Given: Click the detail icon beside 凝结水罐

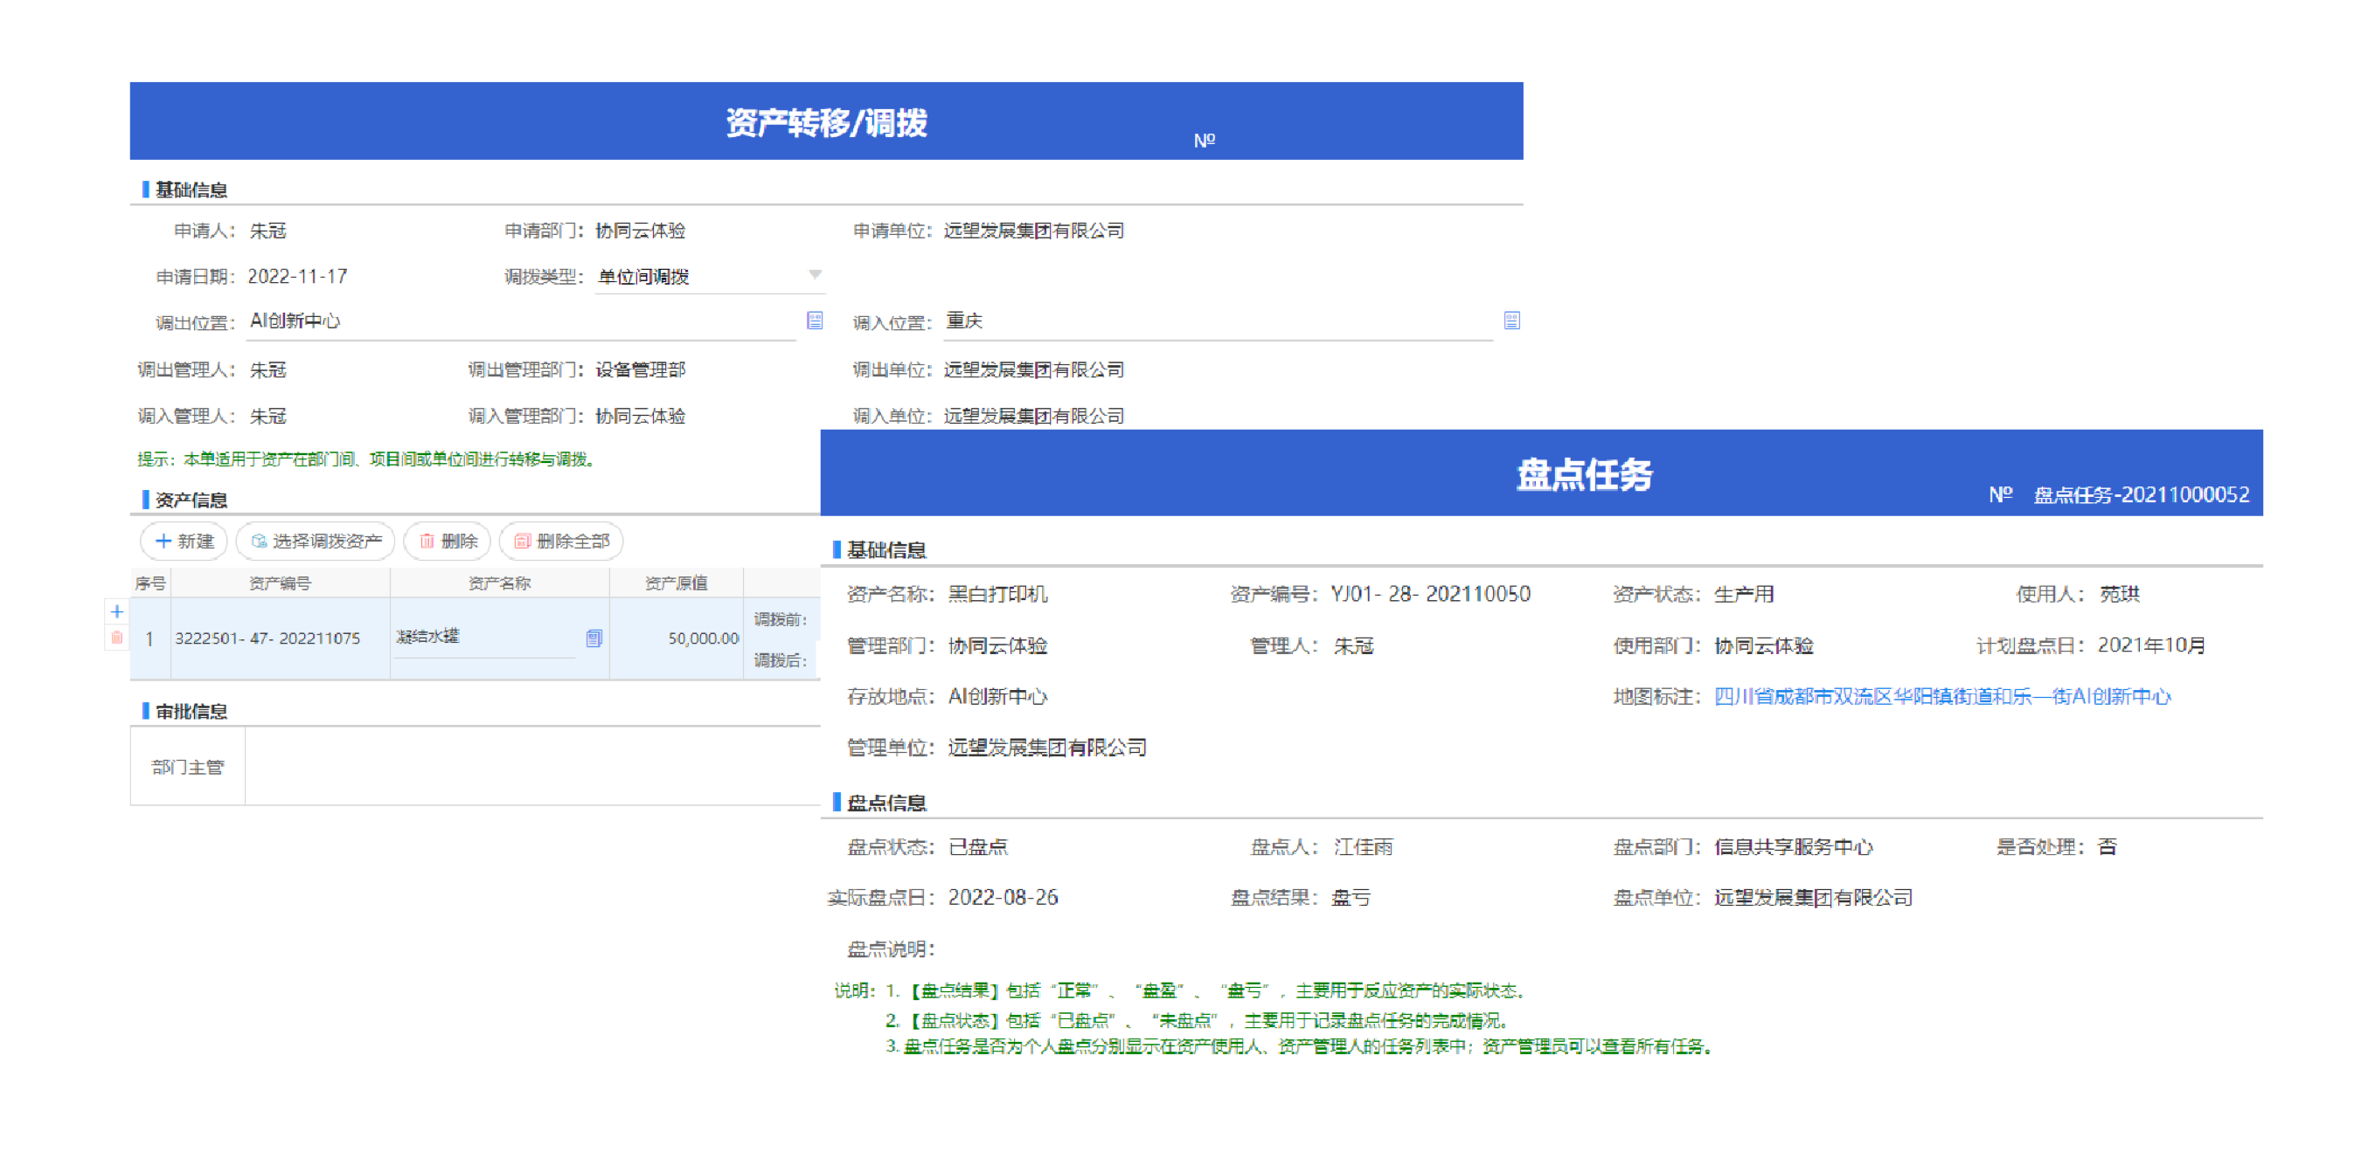Looking at the screenshot, I should tap(593, 638).
